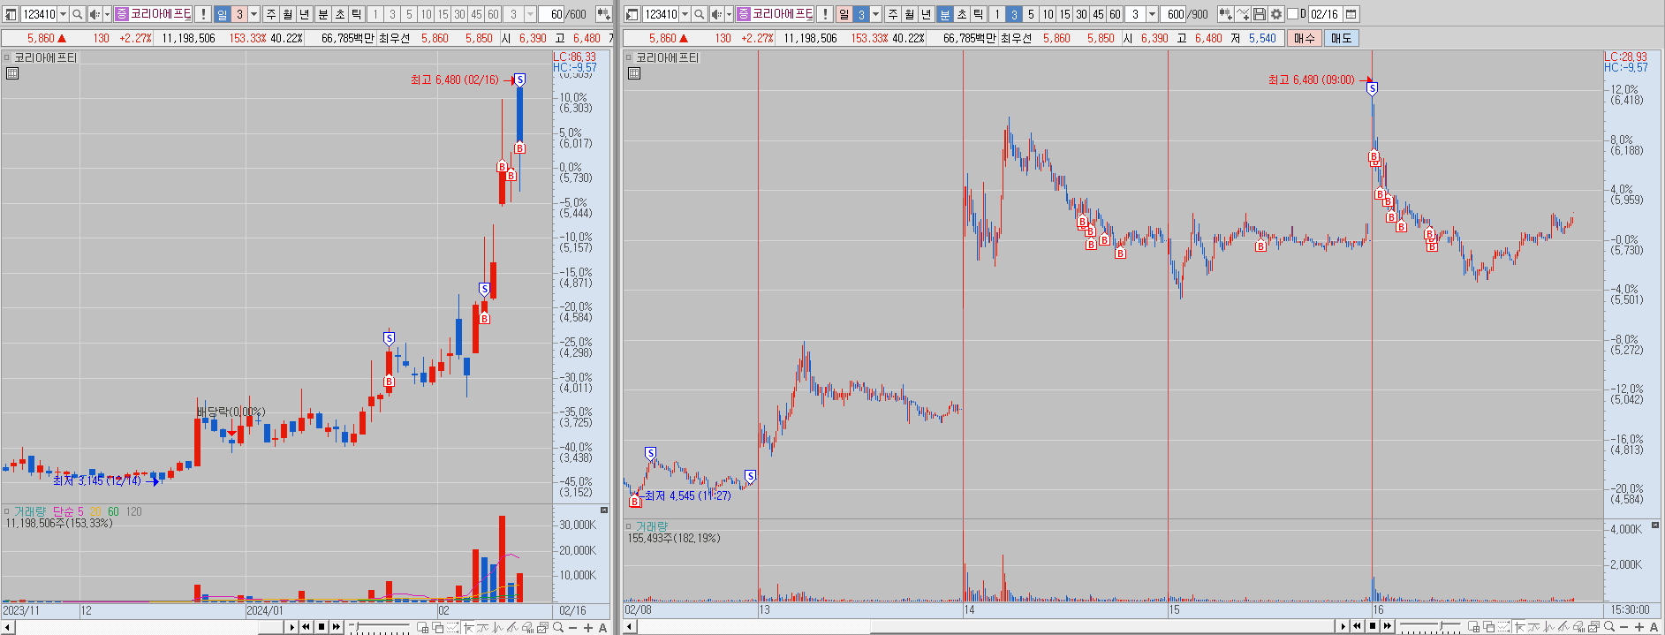Click the A text tool at right chart bottom

1654,627
